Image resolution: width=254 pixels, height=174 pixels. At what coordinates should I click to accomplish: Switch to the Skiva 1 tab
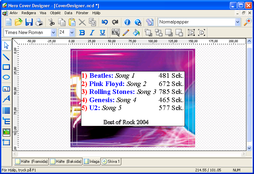tap(111, 161)
